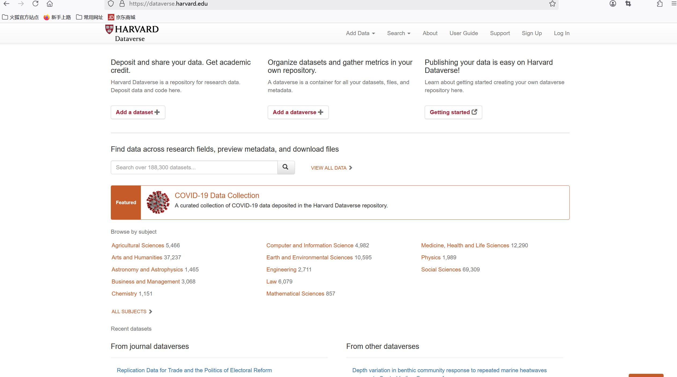
Task: Browse Earth and Environmental Sciences subject
Action: tap(309, 257)
